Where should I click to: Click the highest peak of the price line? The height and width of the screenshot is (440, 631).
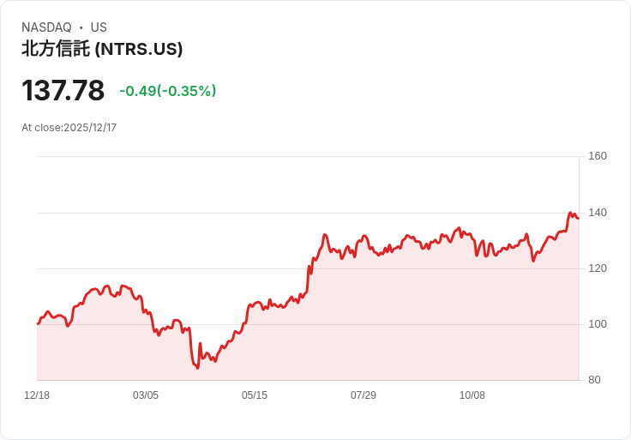(x=570, y=213)
